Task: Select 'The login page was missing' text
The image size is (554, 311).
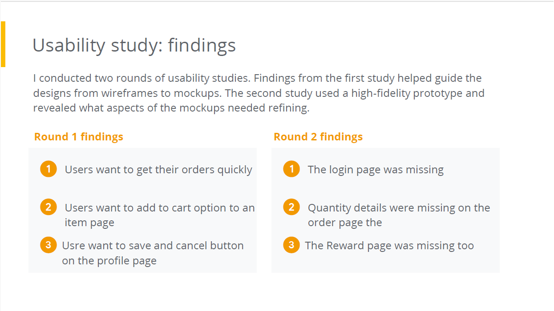Action: tap(376, 170)
